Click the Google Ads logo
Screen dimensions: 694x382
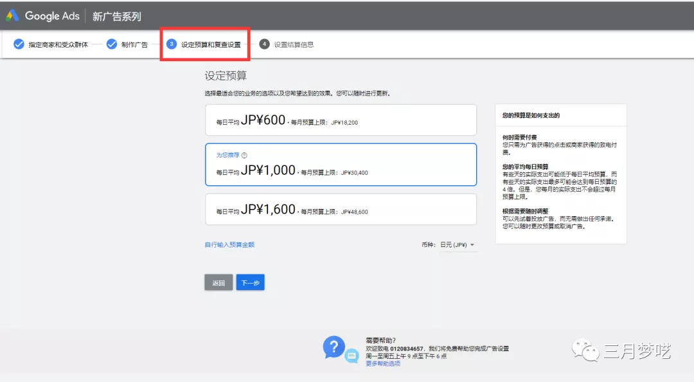tap(42, 15)
